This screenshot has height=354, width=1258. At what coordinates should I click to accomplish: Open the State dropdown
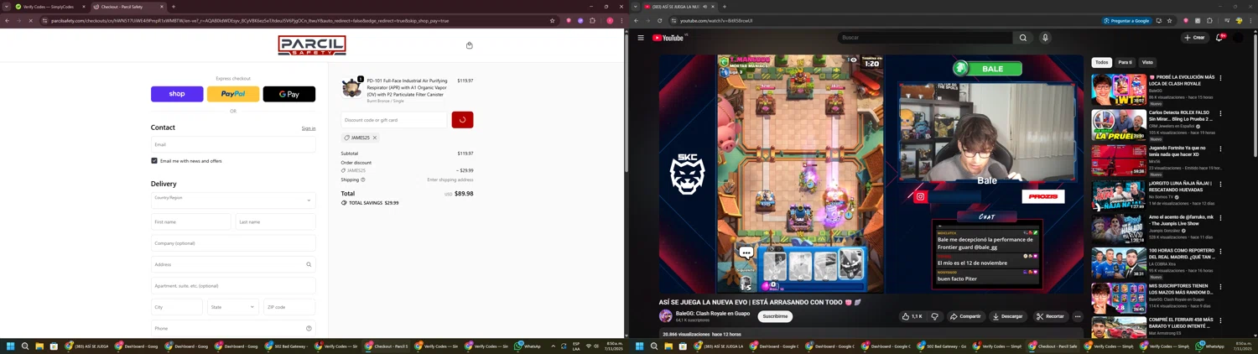233,307
